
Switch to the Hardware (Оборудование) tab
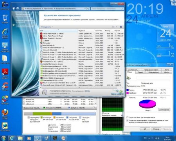click(154, 72)
